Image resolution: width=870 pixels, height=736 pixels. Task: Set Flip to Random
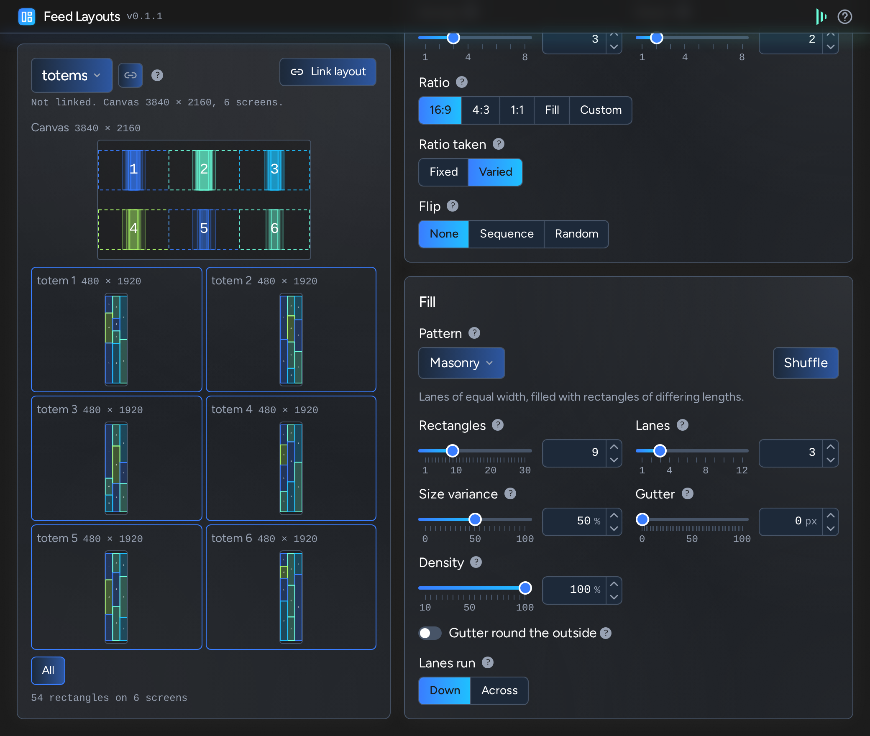coord(576,234)
